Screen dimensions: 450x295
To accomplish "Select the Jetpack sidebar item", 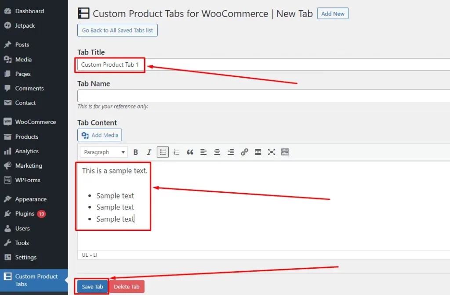I will (x=24, y=25).
